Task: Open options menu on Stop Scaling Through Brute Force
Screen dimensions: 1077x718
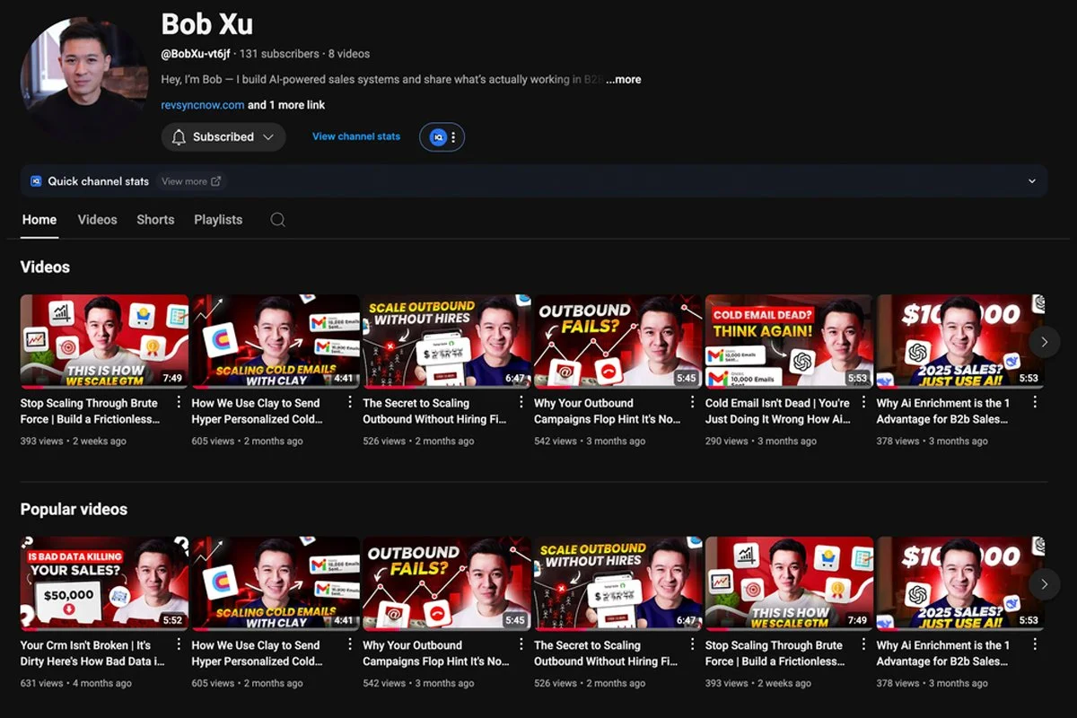Action: pyautogui.click(x=179, y=403)
